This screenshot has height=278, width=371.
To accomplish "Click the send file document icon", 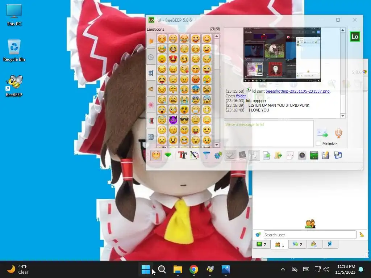I will click(266, 155).
